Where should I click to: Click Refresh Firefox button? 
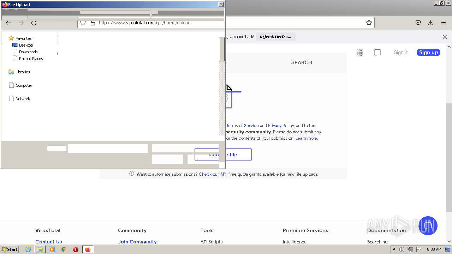coord(275,37)
